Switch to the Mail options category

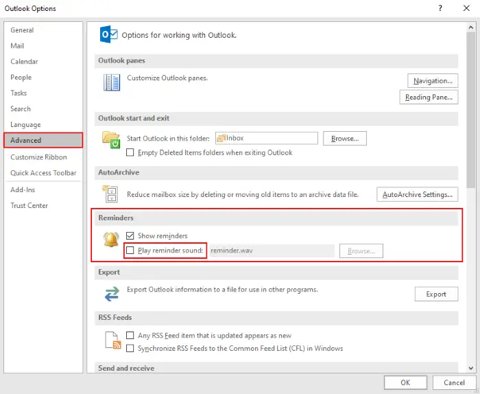pos(43,46)
